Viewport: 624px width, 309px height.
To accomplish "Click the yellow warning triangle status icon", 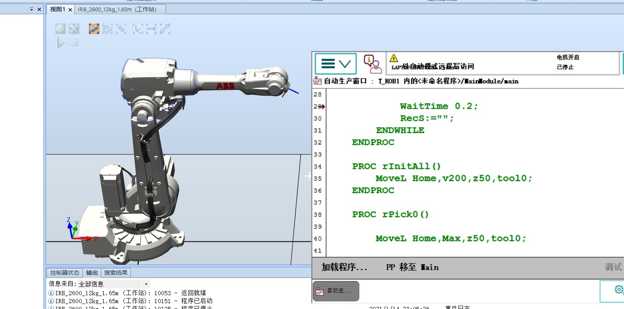I will click(394, 58).
